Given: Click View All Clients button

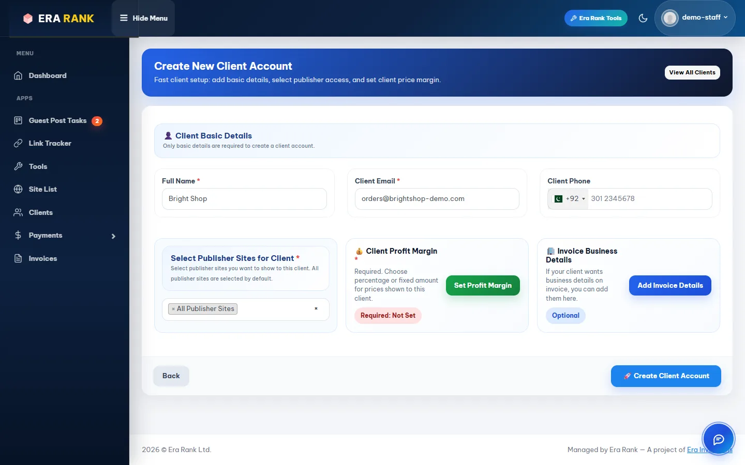Looking at the screenshot, I should 692,72.
